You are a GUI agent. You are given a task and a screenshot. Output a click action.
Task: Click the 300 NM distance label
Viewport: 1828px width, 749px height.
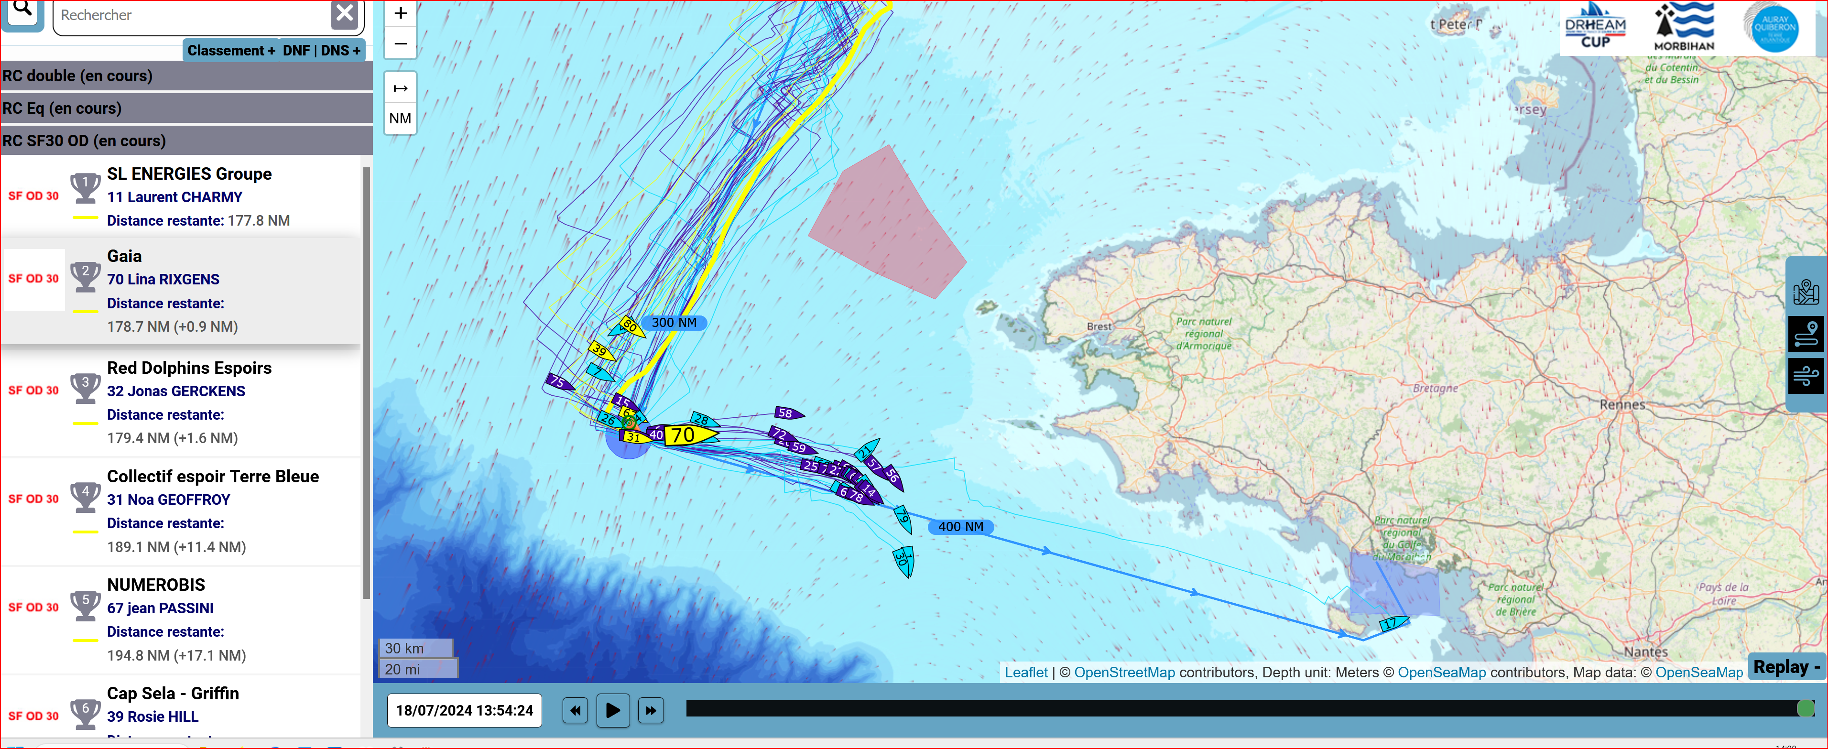[674, 322]
